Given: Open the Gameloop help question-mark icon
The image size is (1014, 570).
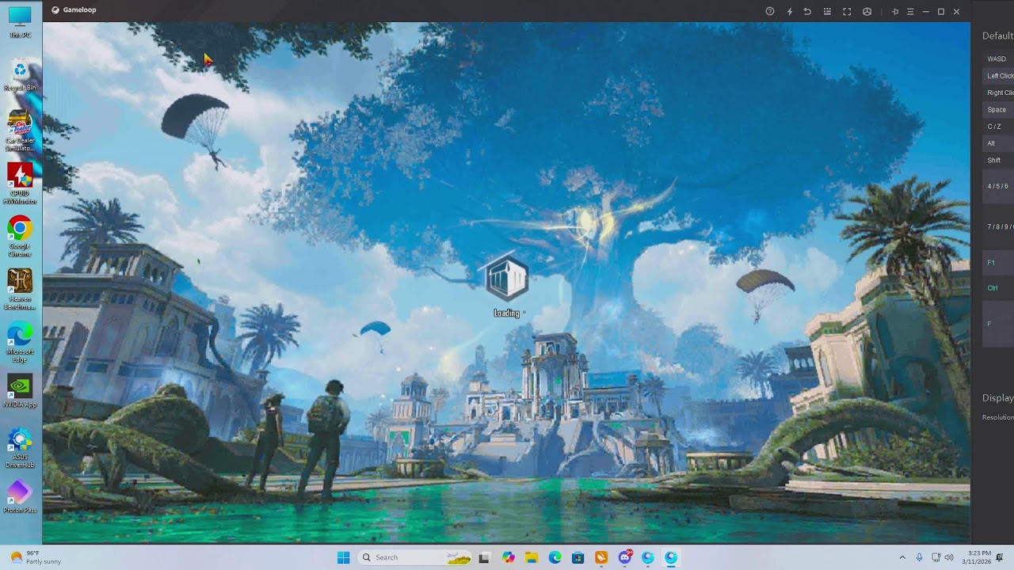Looking at the screenshot, I should (x=769, y=11).
